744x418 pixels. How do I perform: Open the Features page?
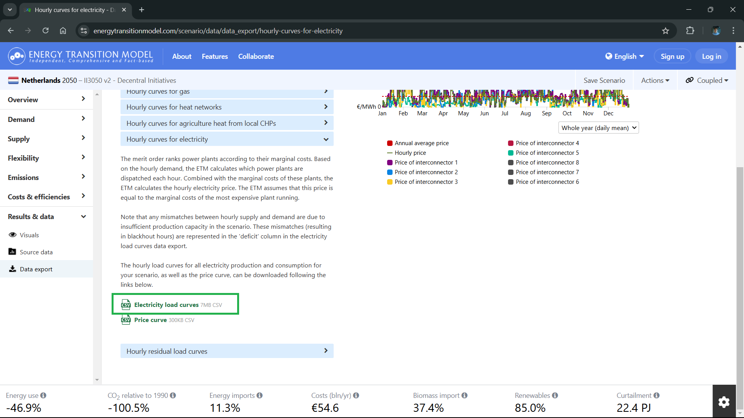pos(215,57)
